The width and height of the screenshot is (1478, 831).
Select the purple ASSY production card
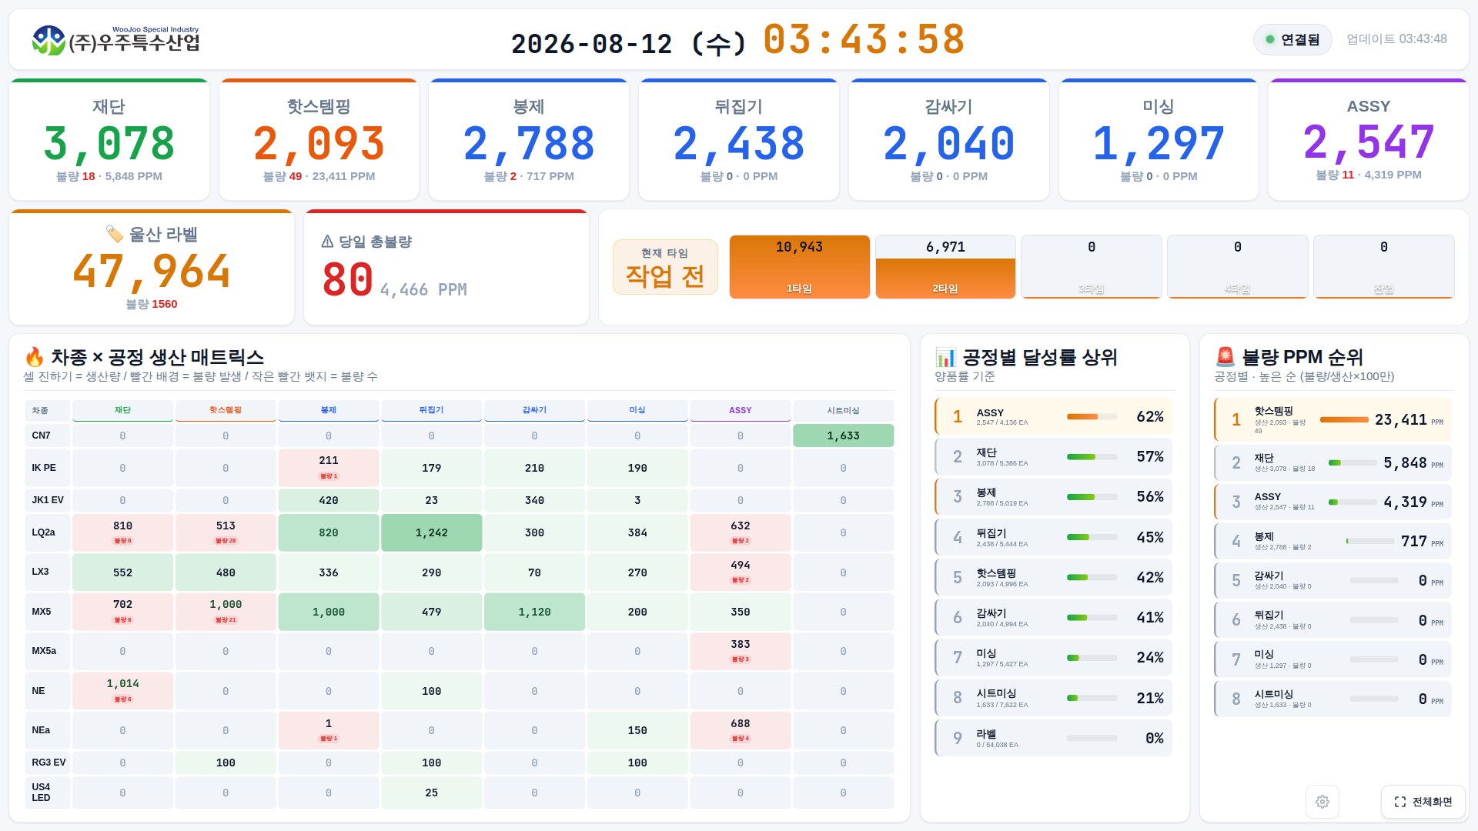coord(1369,139)
